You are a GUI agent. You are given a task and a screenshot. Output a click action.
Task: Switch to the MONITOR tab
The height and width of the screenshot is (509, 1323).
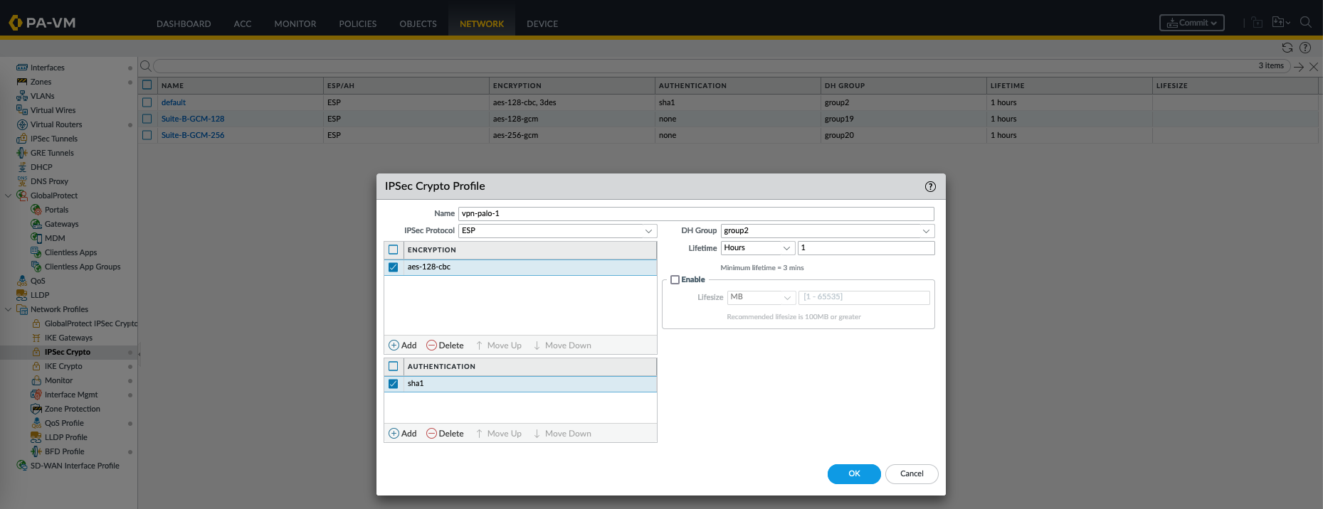[x=295, y=23]
